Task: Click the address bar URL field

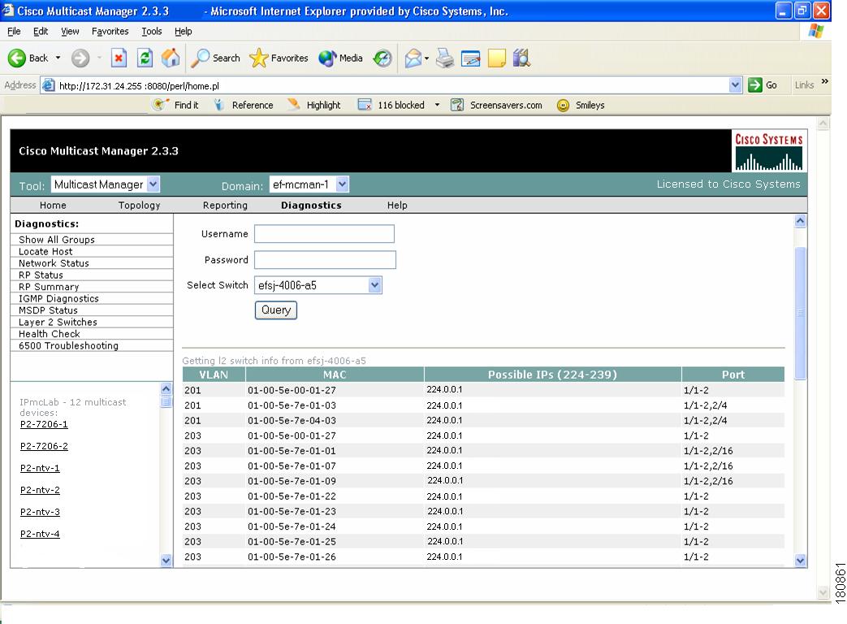Action: tap(391, 85)
